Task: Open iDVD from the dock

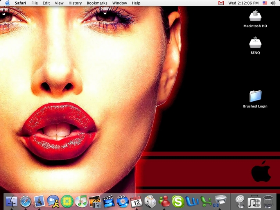Action: coord(122,201)
